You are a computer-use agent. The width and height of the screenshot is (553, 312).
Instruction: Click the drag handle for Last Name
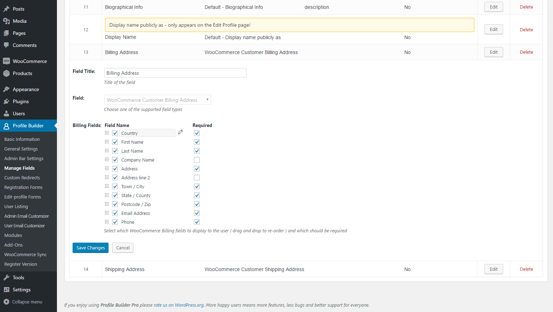pyautogui.click(x=107, y=150)
